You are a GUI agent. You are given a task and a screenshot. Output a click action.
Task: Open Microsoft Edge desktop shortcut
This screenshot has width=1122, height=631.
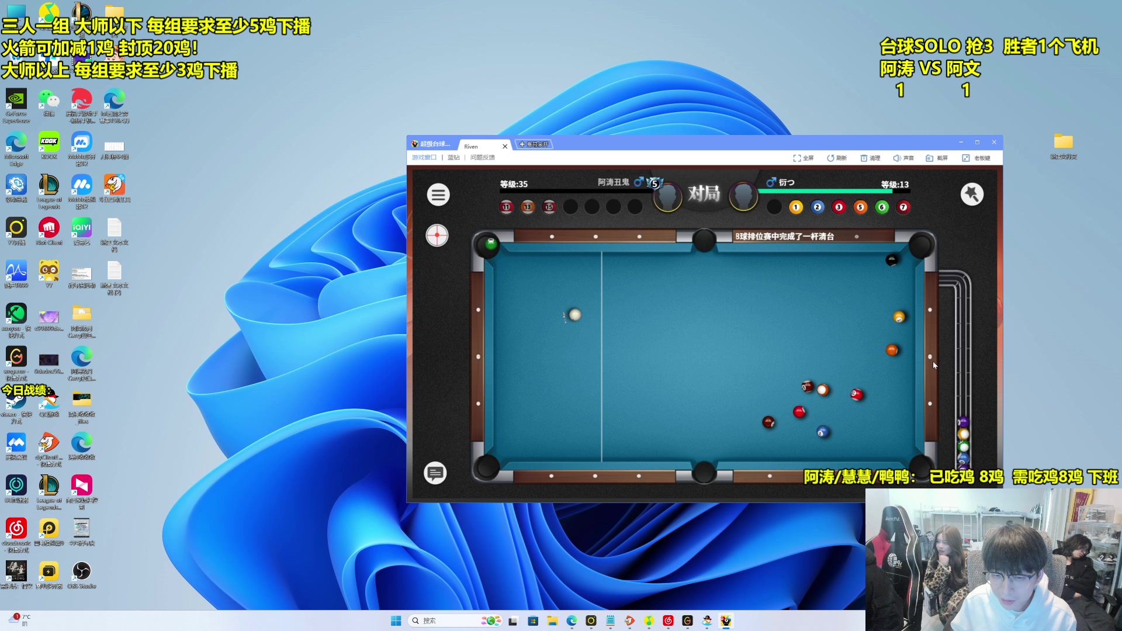tap(16, 149)
